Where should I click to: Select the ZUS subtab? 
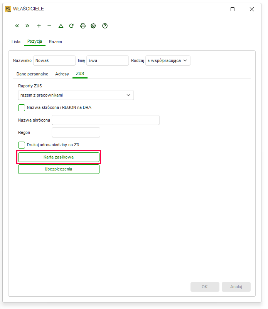coord(80,74)
